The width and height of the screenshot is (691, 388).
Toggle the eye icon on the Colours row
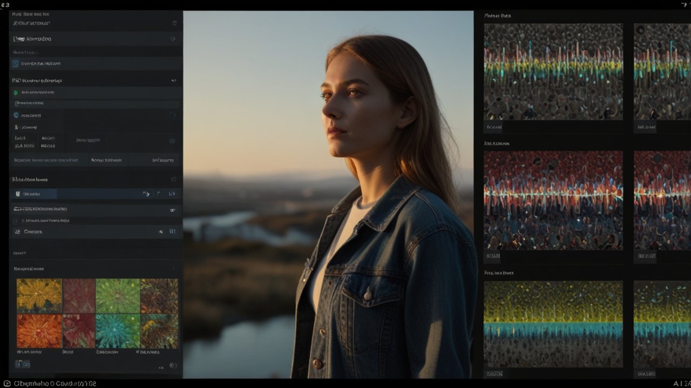pyautogui.click(x=161, y=232)
